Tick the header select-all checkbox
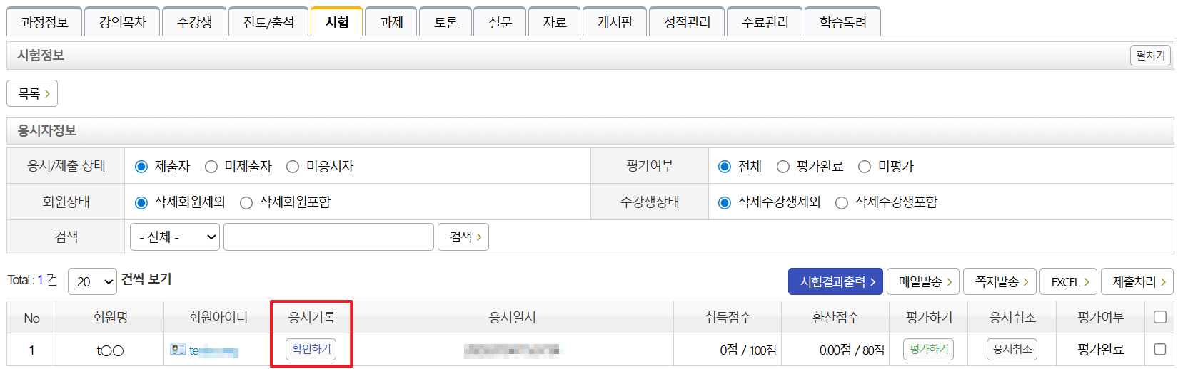 [1160, 317]
